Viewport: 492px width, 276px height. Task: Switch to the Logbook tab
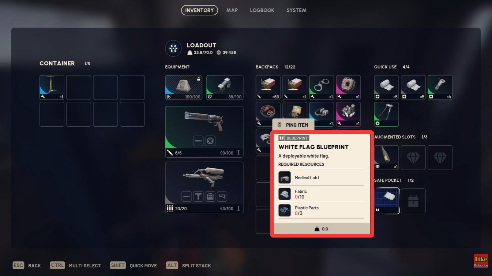(x=262, y=10)
